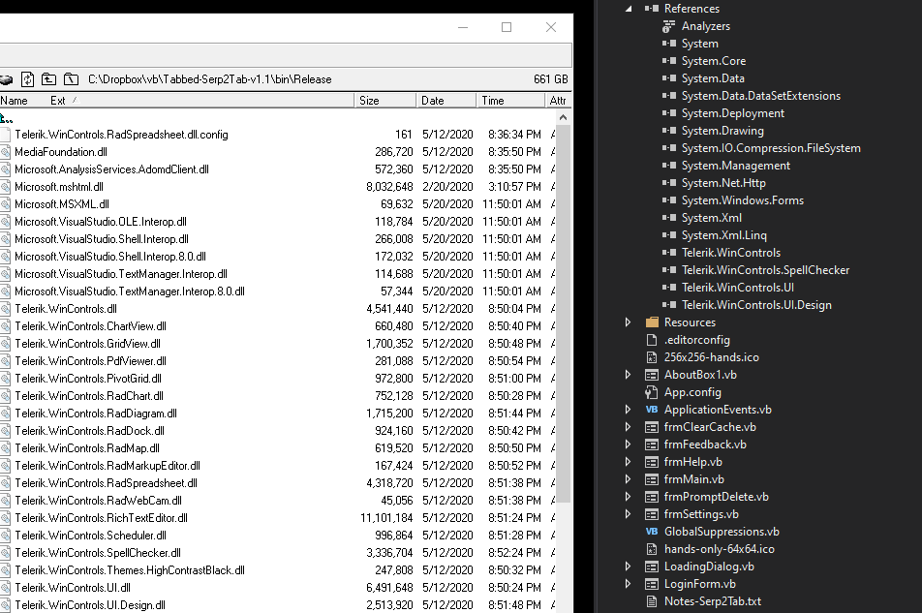Click the refresh directory icon in file manager
This screenshot has width=922, height=613.
click(28, 79)
